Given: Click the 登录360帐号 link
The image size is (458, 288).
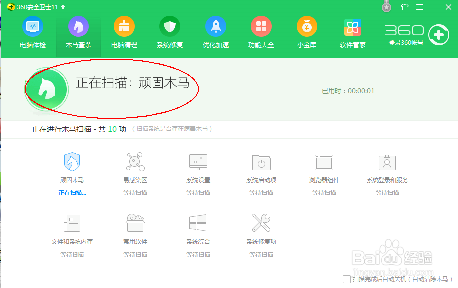Looking at the screenshot, I should [406, 43].
